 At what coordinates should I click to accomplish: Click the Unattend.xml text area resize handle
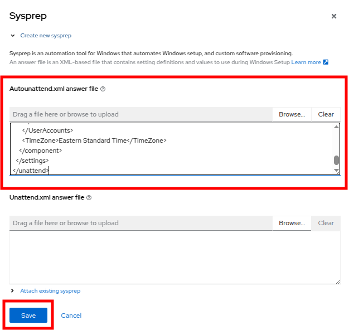(x=338, y=282)
